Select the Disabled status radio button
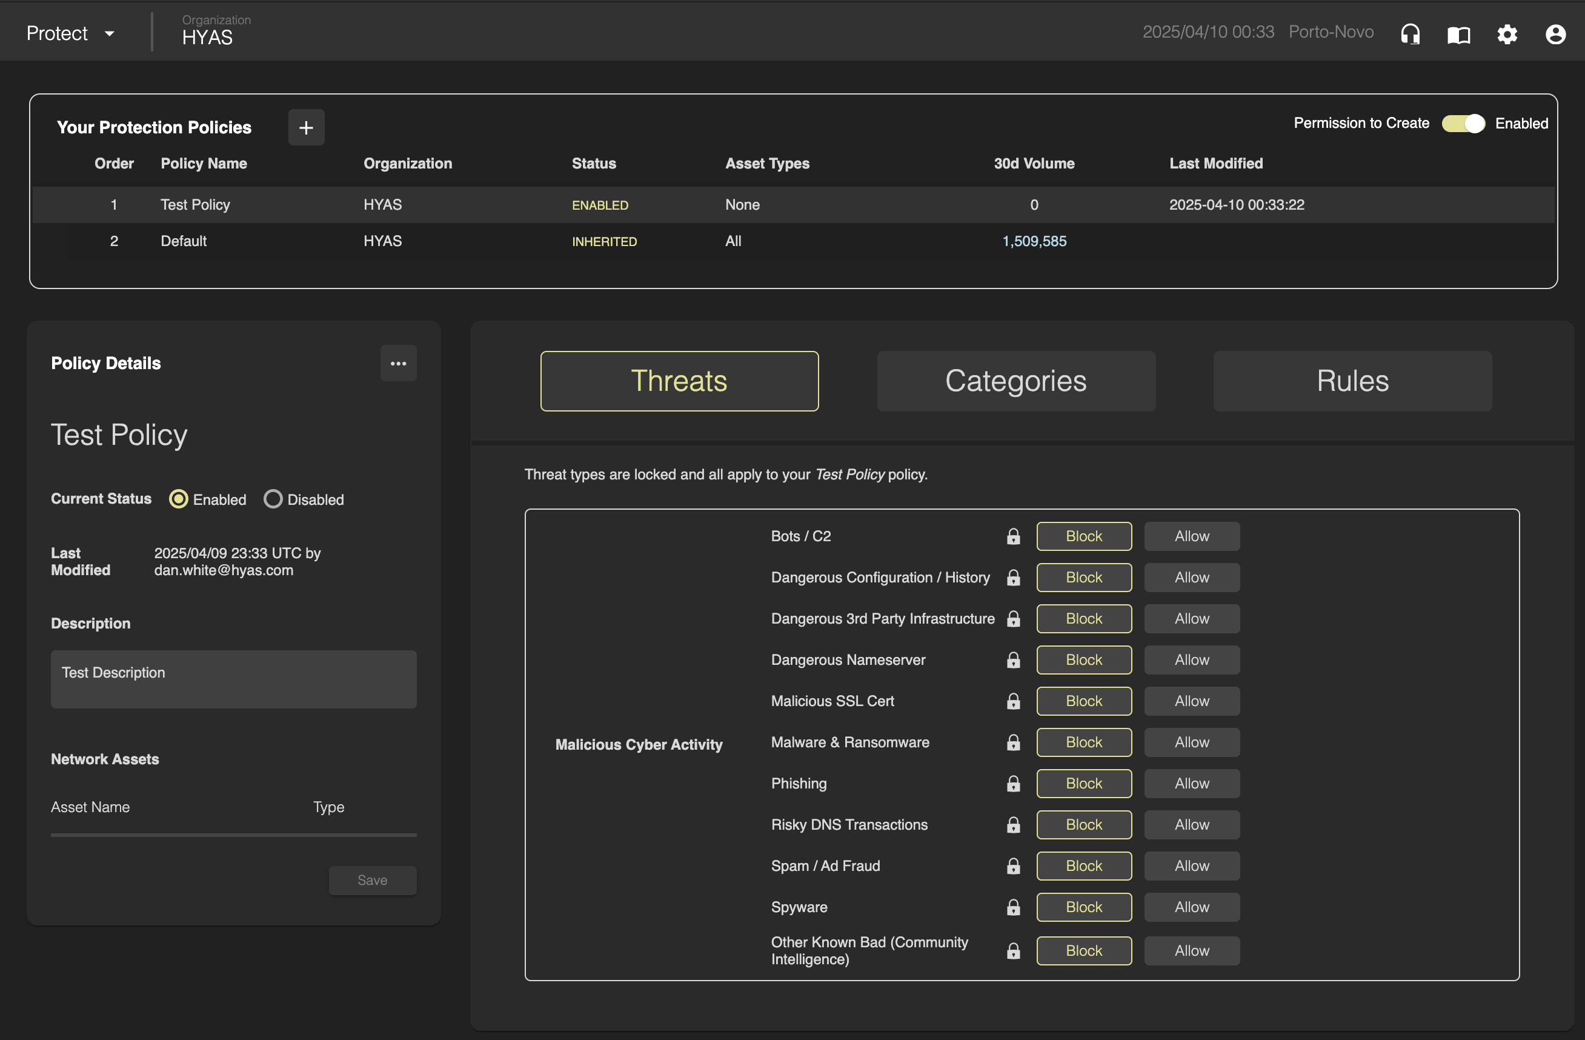Screen dimensions: 1585x1040 [x=273, y=499]
